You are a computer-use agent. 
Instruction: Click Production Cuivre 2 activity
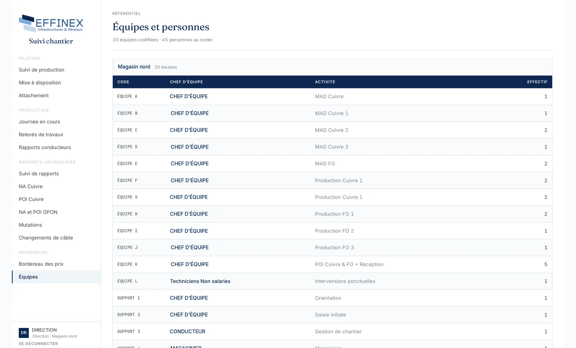click(x=339, y=180)
